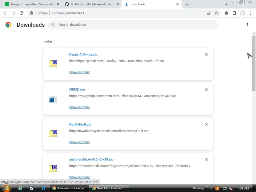
Task: Click the muted volume tray icon
Action: point(231,188)
